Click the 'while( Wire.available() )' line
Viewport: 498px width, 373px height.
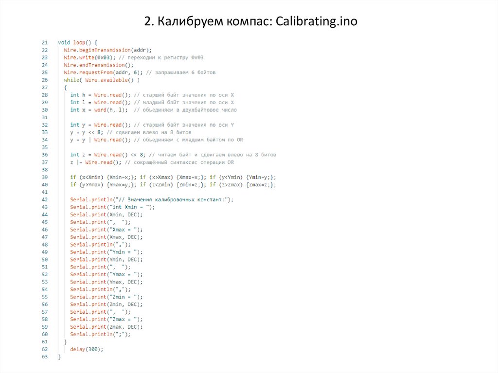click(102, 80)
